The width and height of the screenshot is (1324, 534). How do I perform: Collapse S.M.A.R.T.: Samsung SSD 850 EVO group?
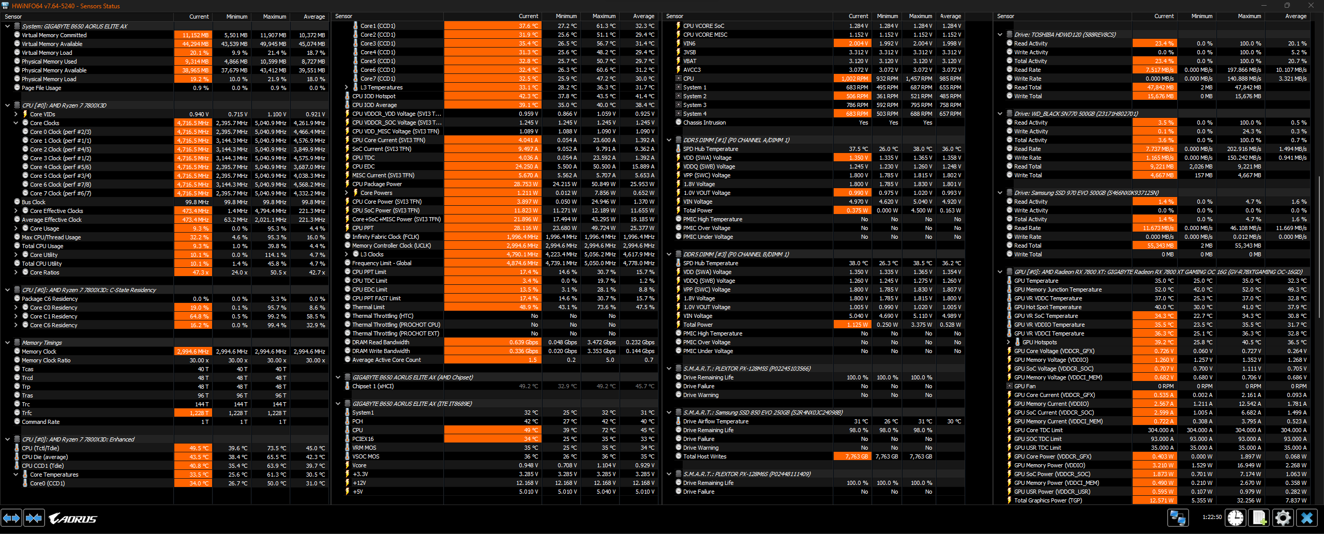click(669, 413)
